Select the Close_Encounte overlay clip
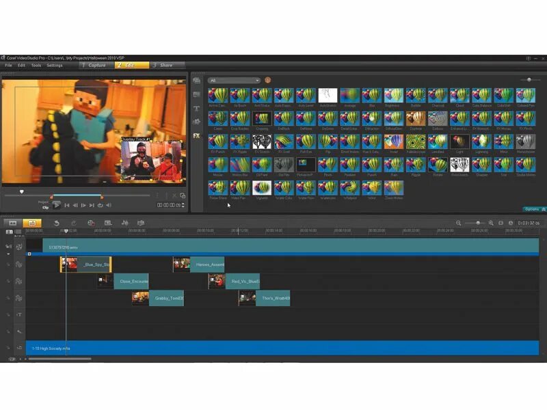Image resolution: width=547 pixels, height=410 pixels. pos(123,282)
